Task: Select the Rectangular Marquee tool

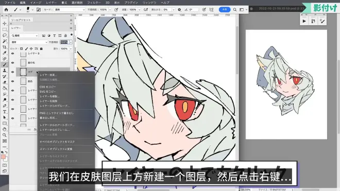Action: coord(4,29)
